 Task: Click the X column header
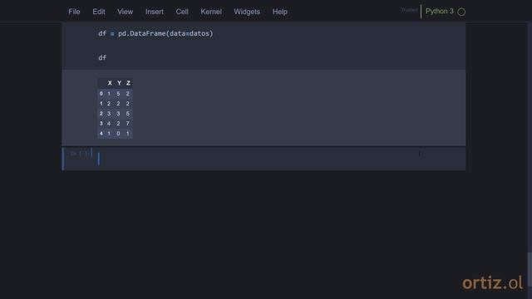pyautogui.click(x=110, y=83)
